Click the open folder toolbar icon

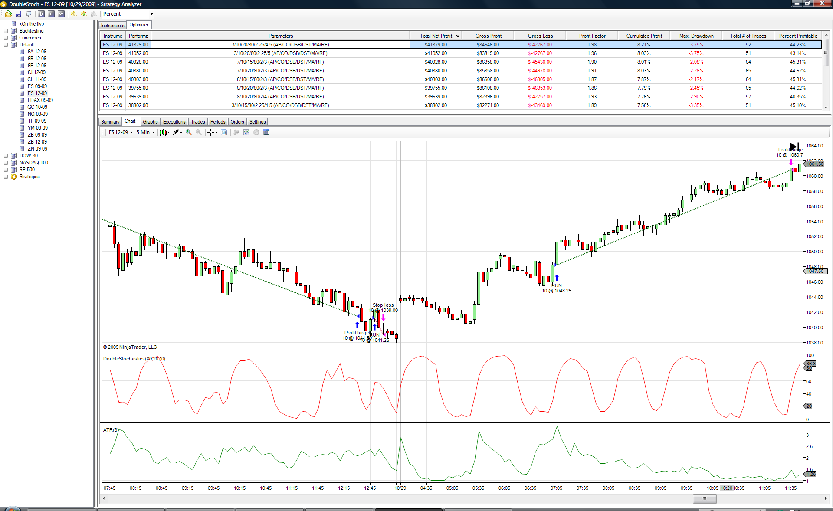pos(8,14)
